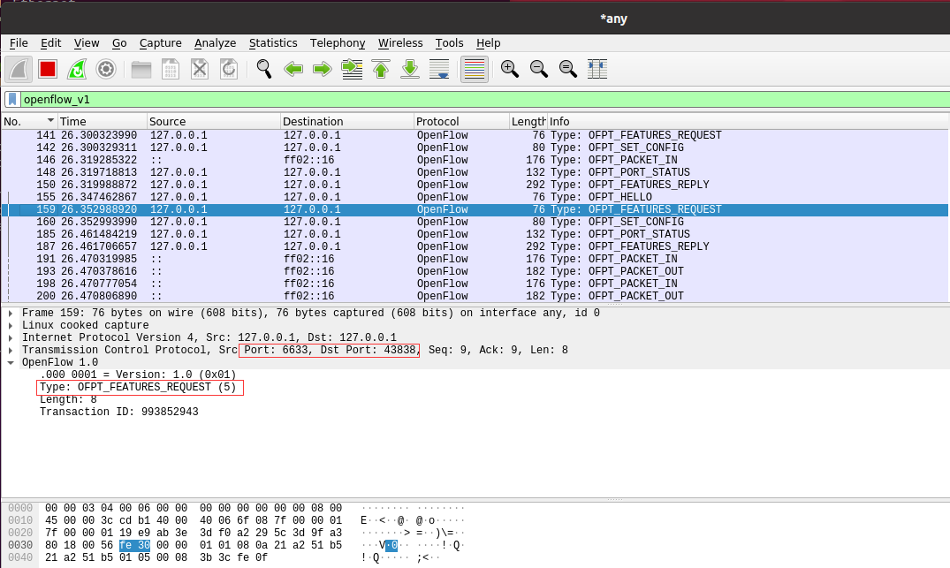Viewport: 950px width, 568px height.
Task: Open the Telephony menu
Action: (338, 43)
